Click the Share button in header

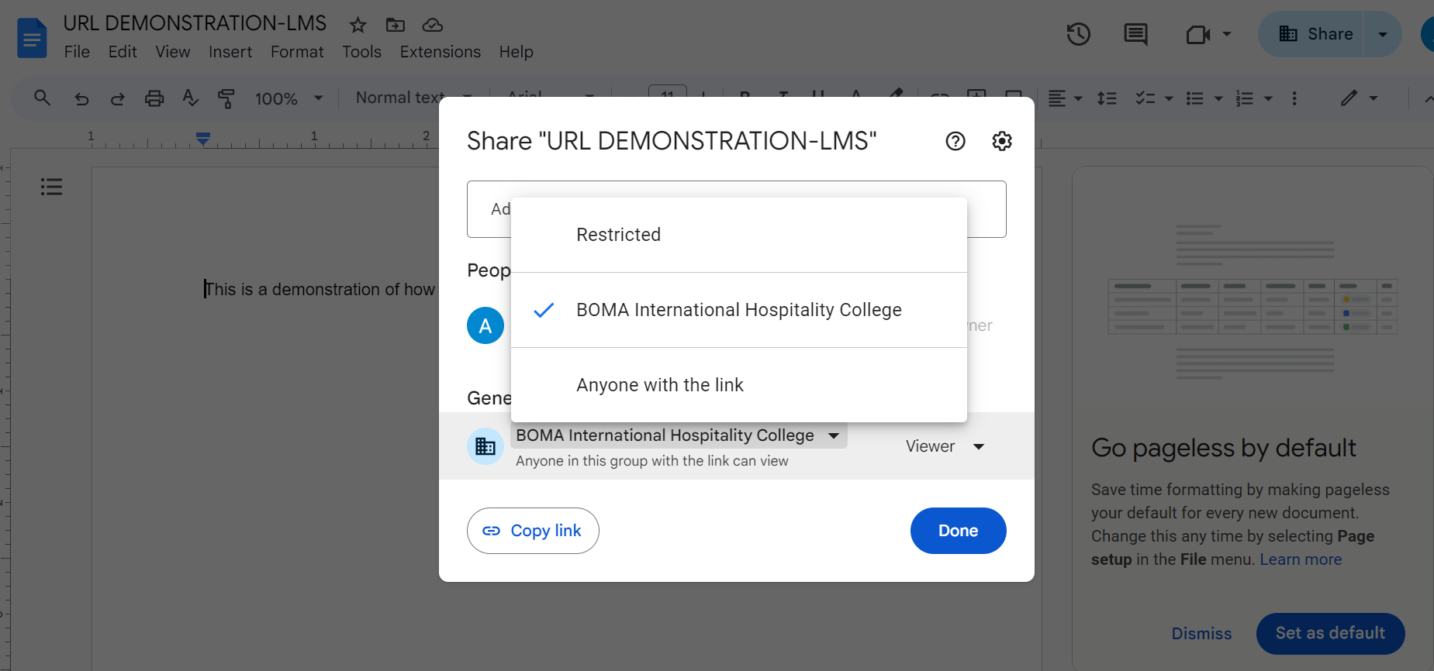[1315, 34]
